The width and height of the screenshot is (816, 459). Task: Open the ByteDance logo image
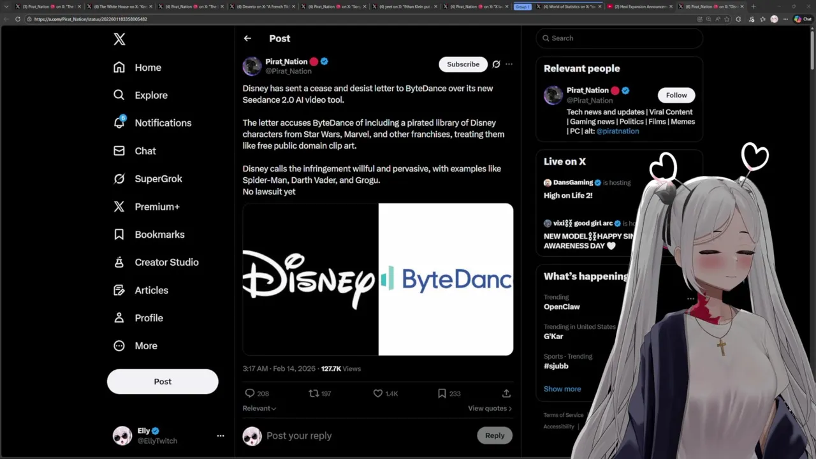tap(446, 279)
